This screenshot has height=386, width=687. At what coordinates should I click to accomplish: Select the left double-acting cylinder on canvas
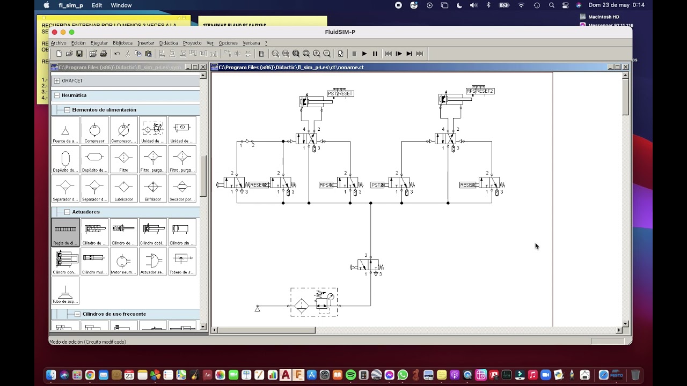click(x=316, y=101)
